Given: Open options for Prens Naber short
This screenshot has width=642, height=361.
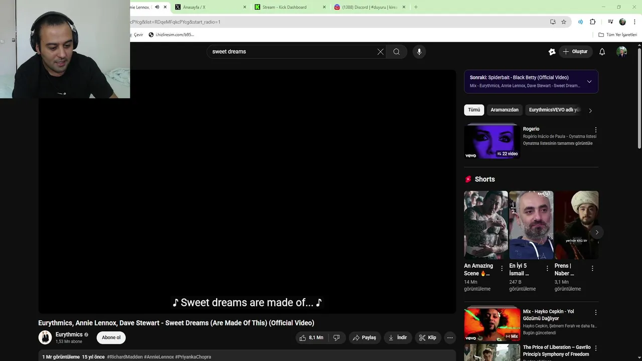Looking at the screenshot, I should [x=592, y=268].
